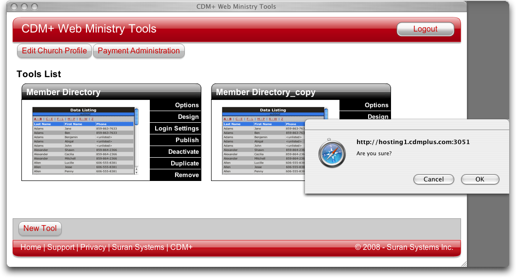Open Options for Member Directory
Screen dimensions: 516x278
pyautogui.click(x=187, y=105)
